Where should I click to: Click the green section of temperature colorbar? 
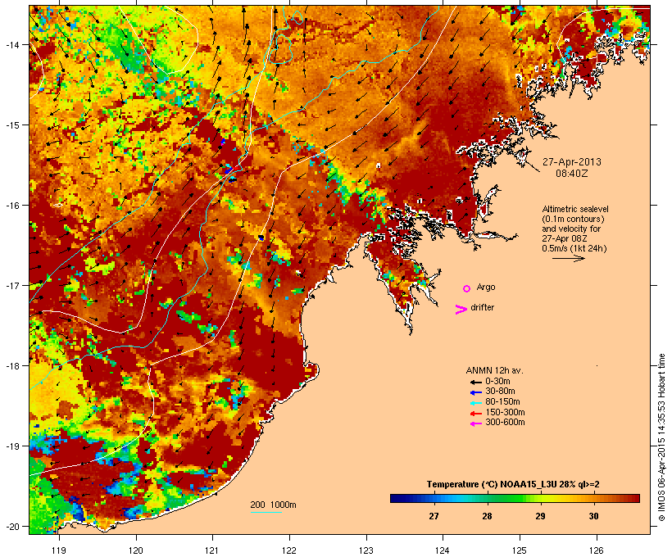tap(508, 498)
